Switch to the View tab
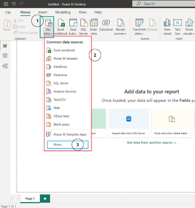This screenshot has width=195, height=208. [82, 12]
